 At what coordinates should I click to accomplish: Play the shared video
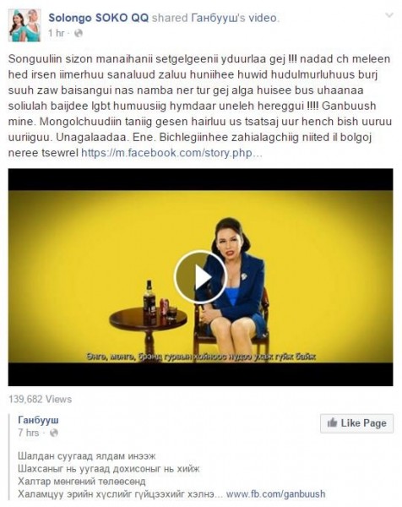tap(200, 277)
